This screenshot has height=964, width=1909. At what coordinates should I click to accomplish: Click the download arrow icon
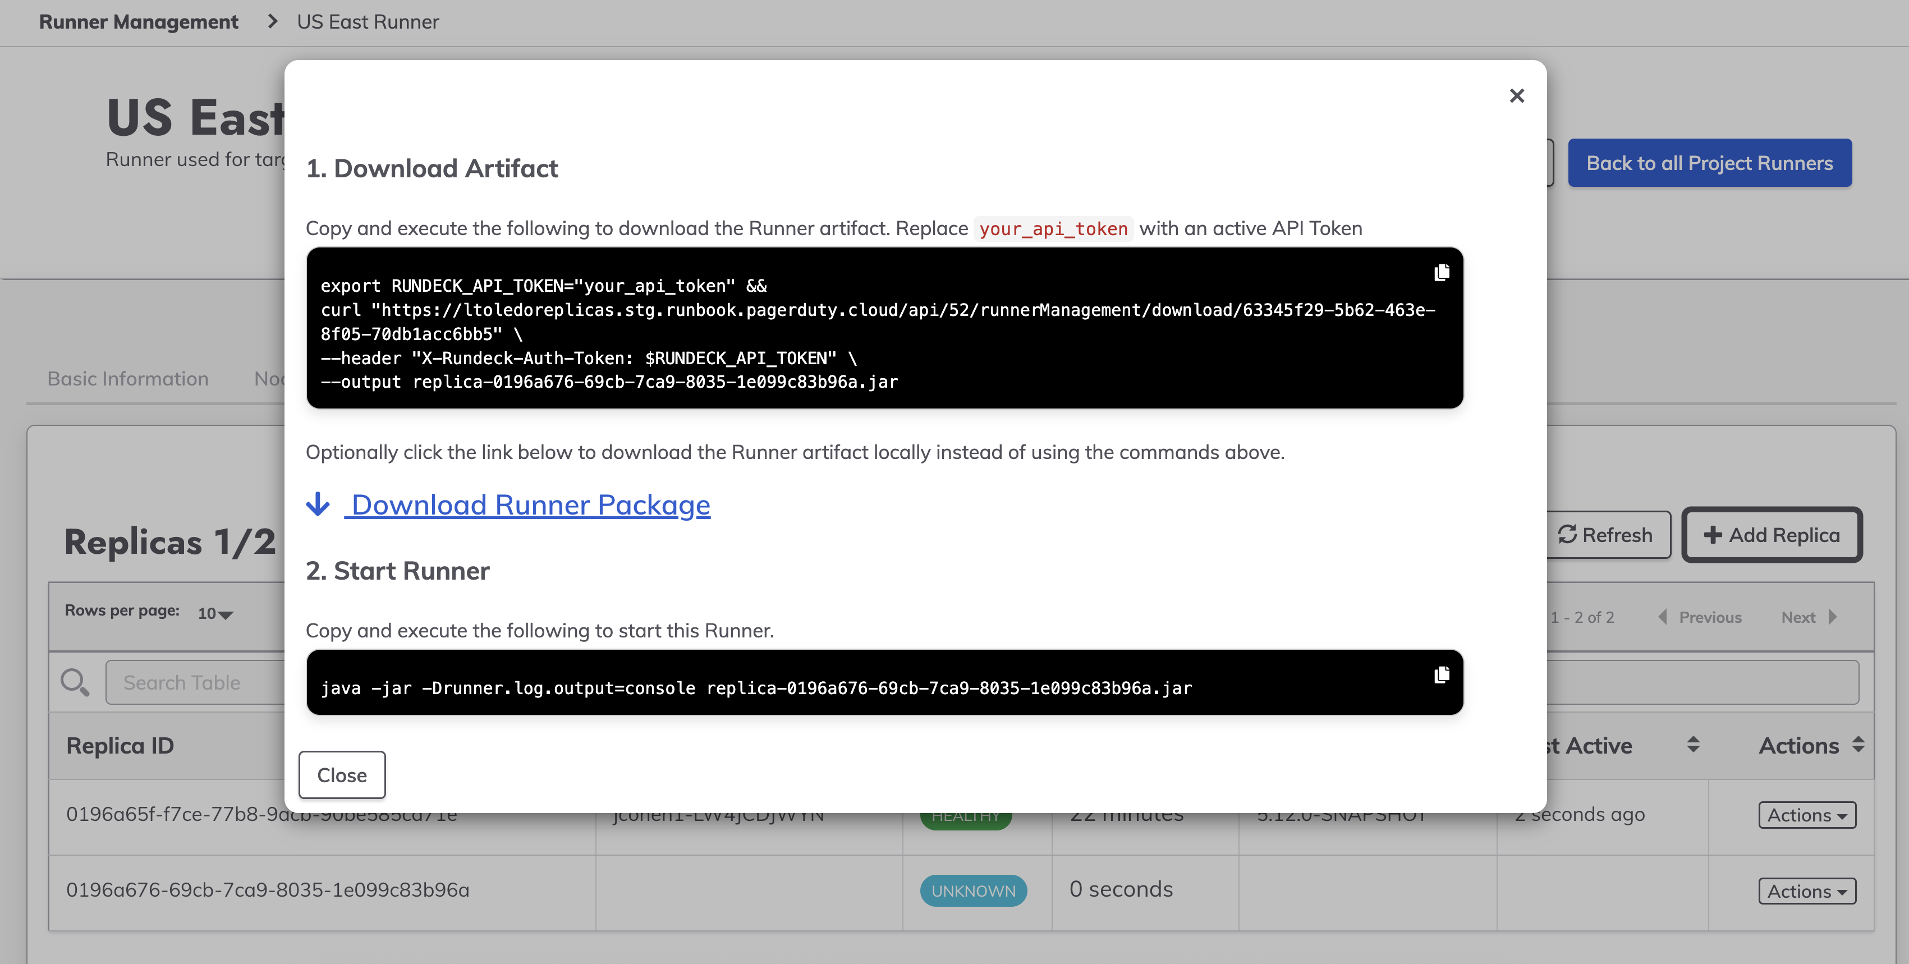318,504
